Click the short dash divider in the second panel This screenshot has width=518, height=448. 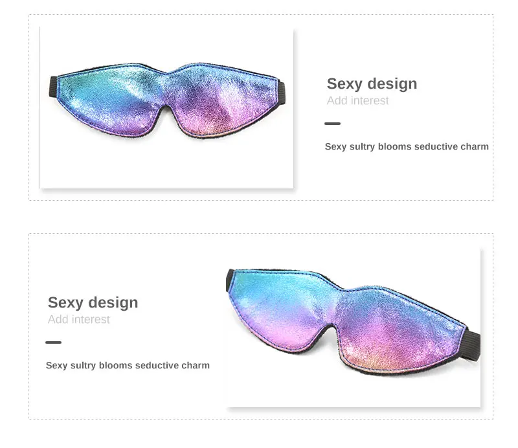click(54, 342)
